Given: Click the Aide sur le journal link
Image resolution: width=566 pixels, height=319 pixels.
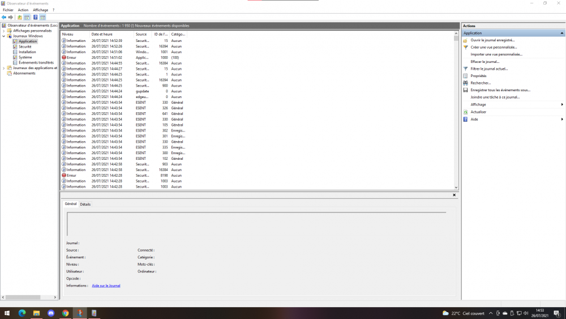Looking at the screenshot, I should [106, 286].
